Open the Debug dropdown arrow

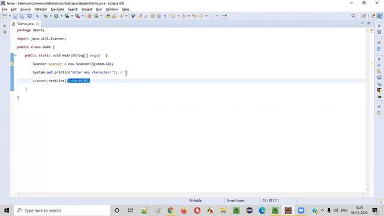[x=50, y=16]
